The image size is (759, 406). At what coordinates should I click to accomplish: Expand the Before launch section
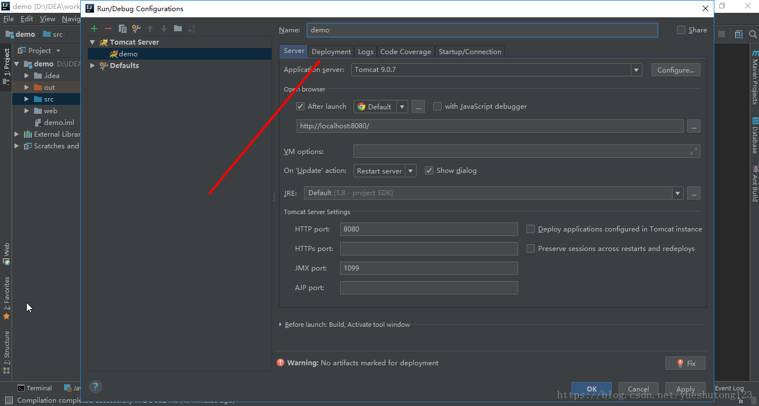tap(281, 325)
